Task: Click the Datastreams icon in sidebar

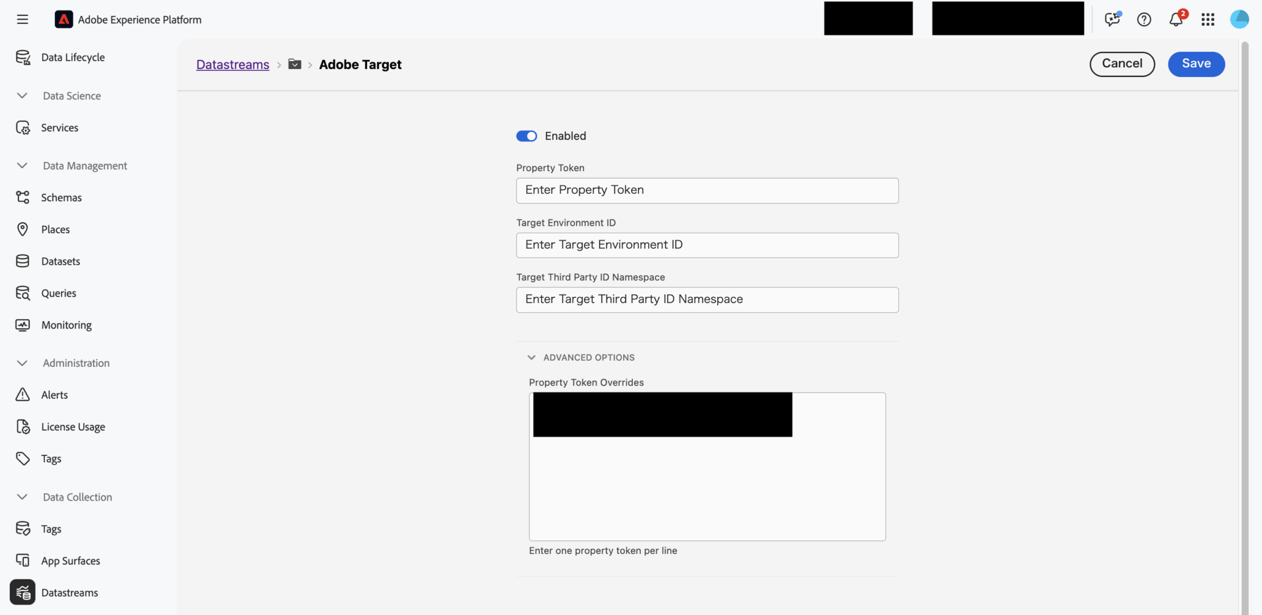Action: pyautogui.click(x=23, y=592)
